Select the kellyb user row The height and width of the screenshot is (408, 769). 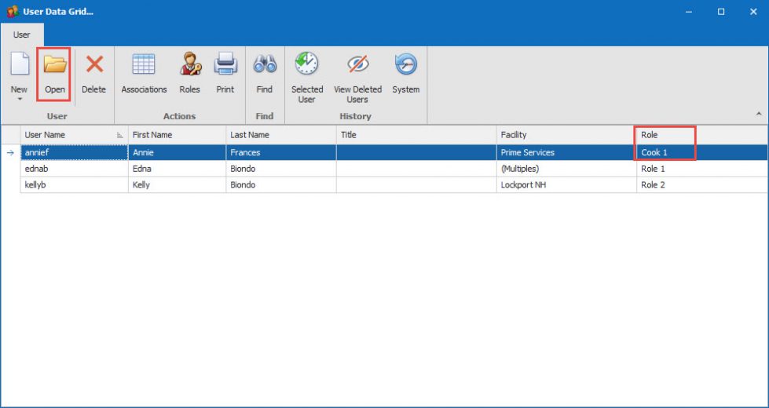pos(75,185)
